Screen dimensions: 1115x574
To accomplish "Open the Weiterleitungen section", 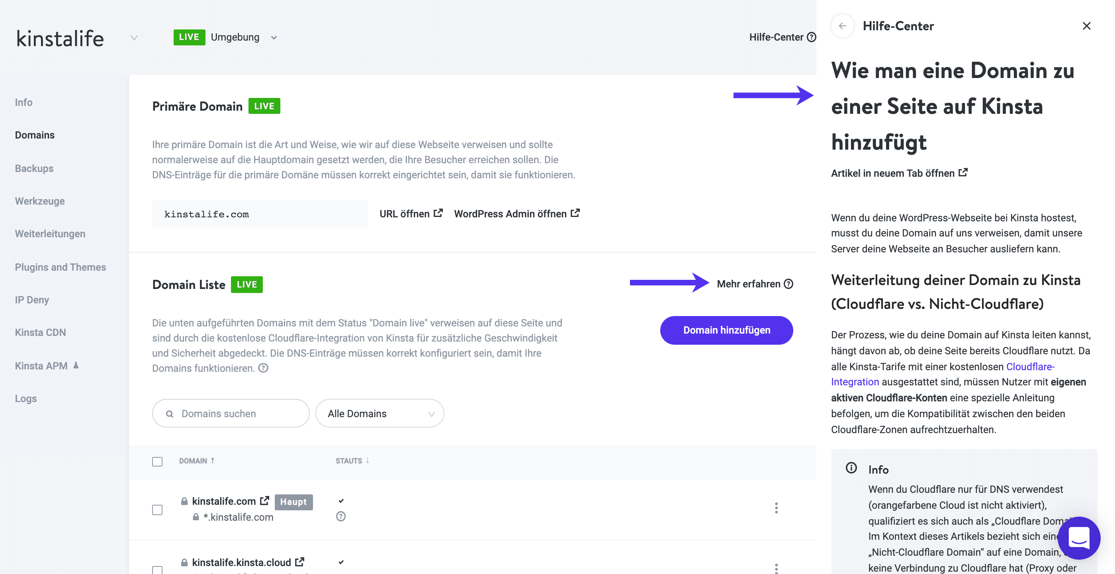I will tap(50, 234).
